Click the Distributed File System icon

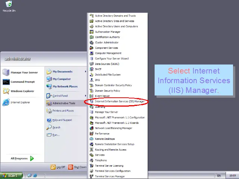point(91,75)
